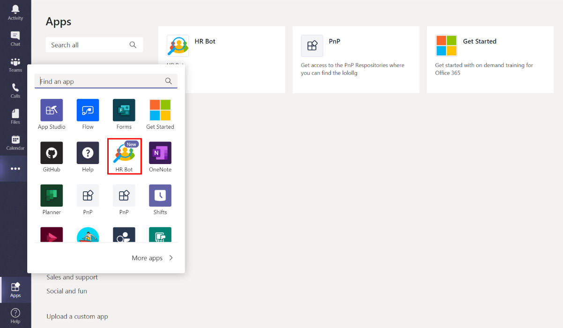Open Planner from the app flyout
The width and height of the screenshot is (563, 328).
click(52, 200)
